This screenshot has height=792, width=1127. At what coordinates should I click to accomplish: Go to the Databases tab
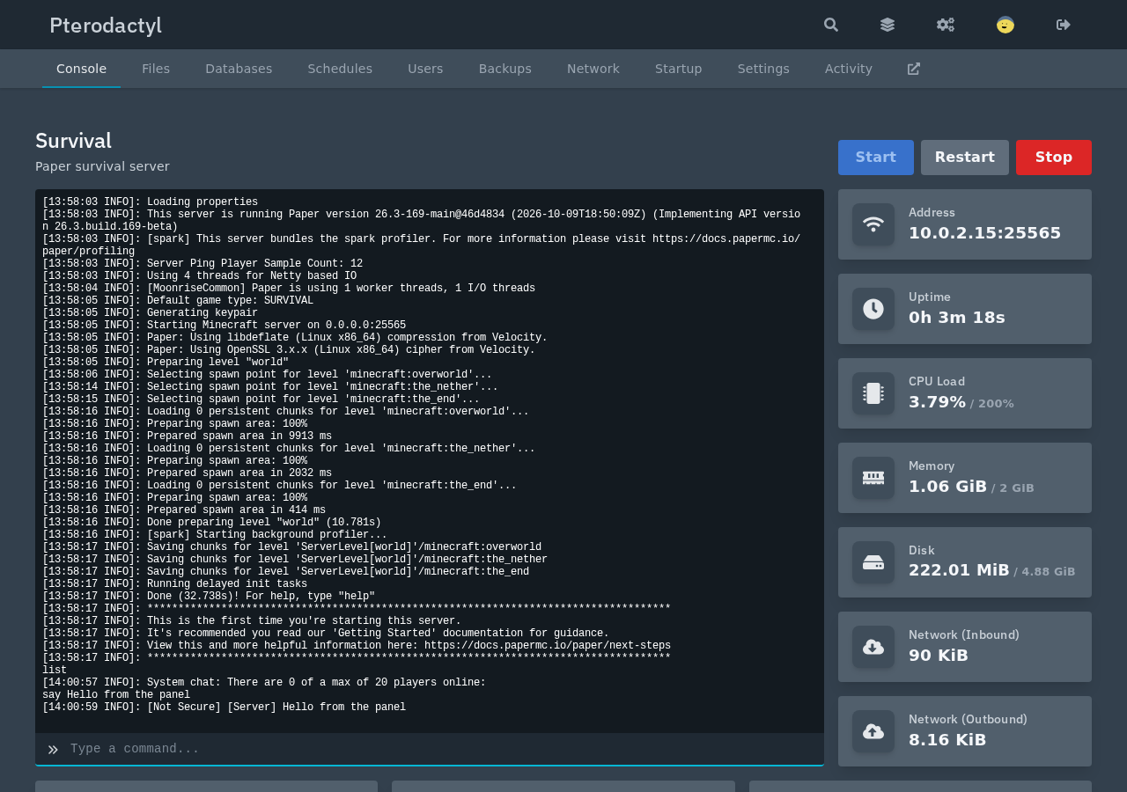239,69
